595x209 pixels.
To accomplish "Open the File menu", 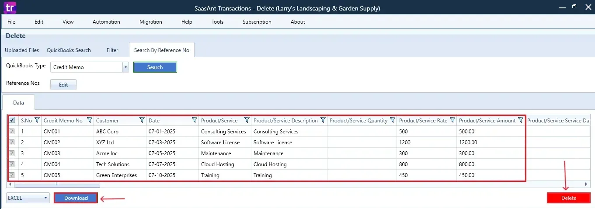I will point(11,22).
